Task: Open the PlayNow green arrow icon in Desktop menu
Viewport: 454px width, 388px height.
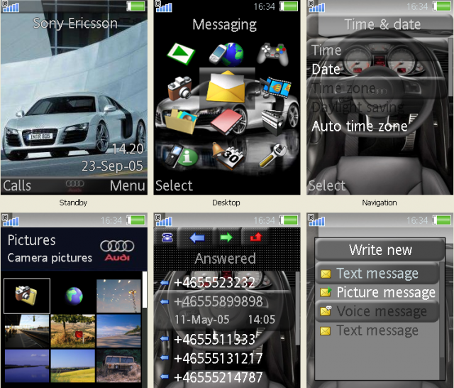Action: click(x=181, y=53)
